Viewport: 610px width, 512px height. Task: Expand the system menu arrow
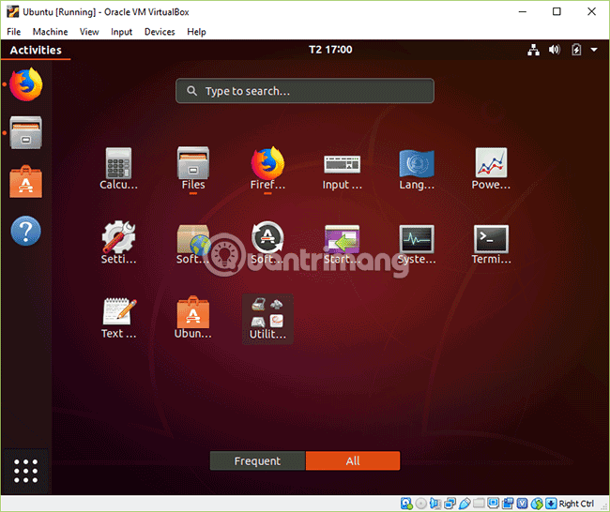pyautogui.click(x=594, y=50)
